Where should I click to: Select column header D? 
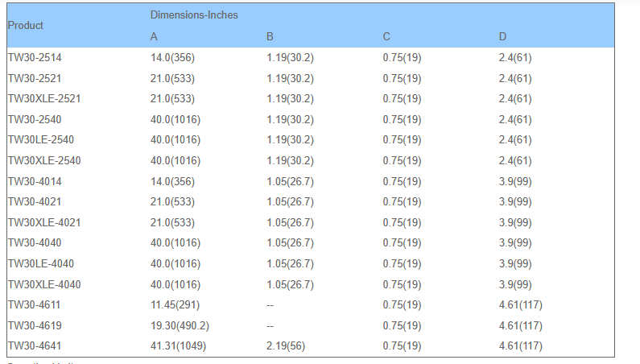coord(502,36)
